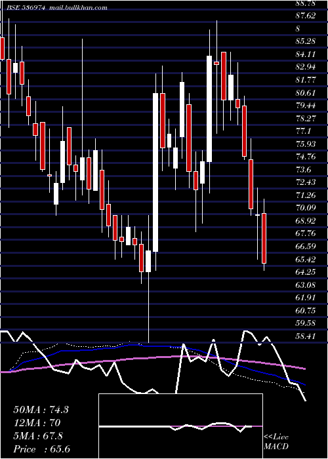Click the 82.94 price axis label
Screen dimensions: 328x459
point(306,67)
